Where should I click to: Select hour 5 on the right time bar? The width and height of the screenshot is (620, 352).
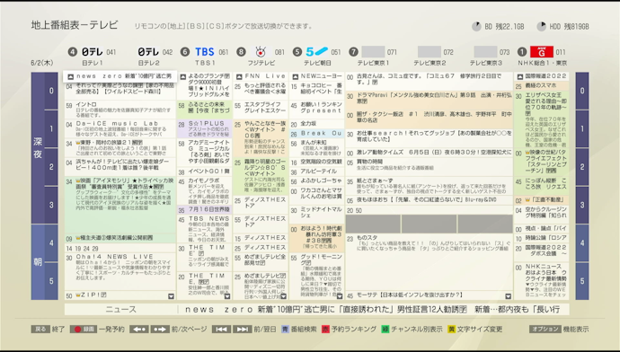[x=582, y=281]
